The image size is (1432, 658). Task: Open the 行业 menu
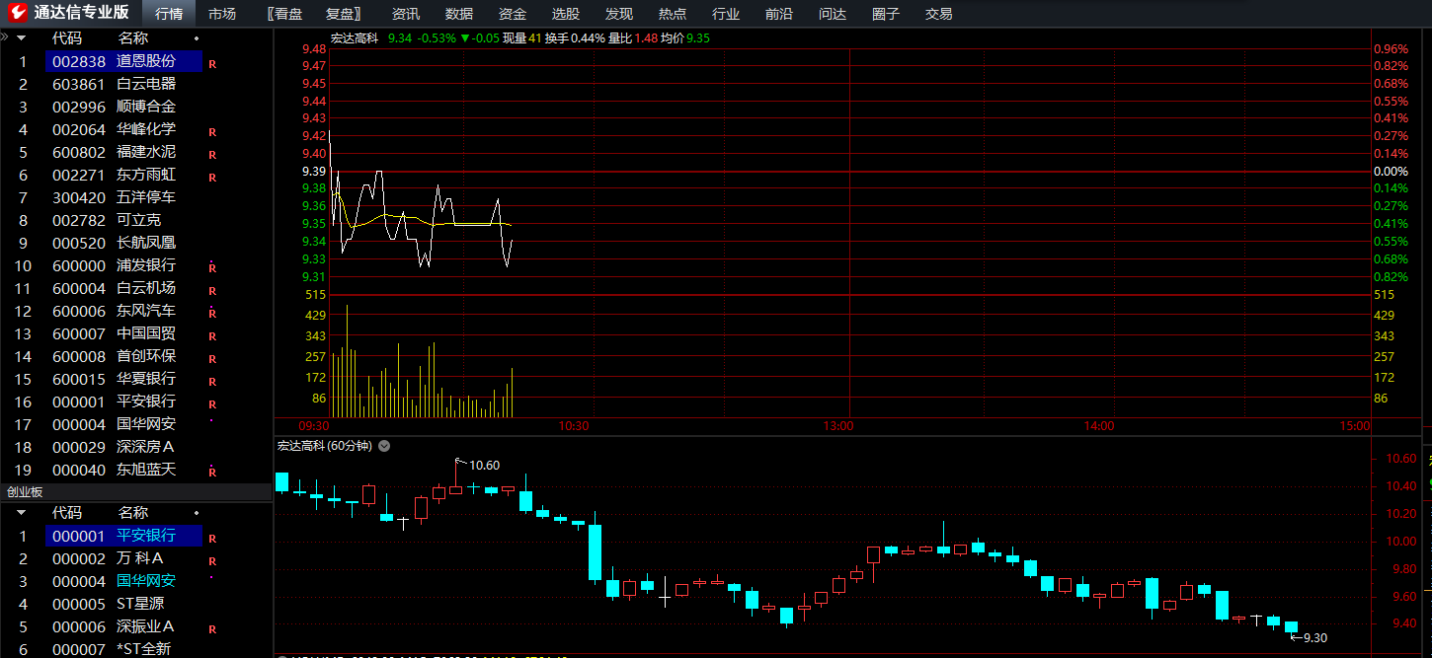tap(726, 14)
